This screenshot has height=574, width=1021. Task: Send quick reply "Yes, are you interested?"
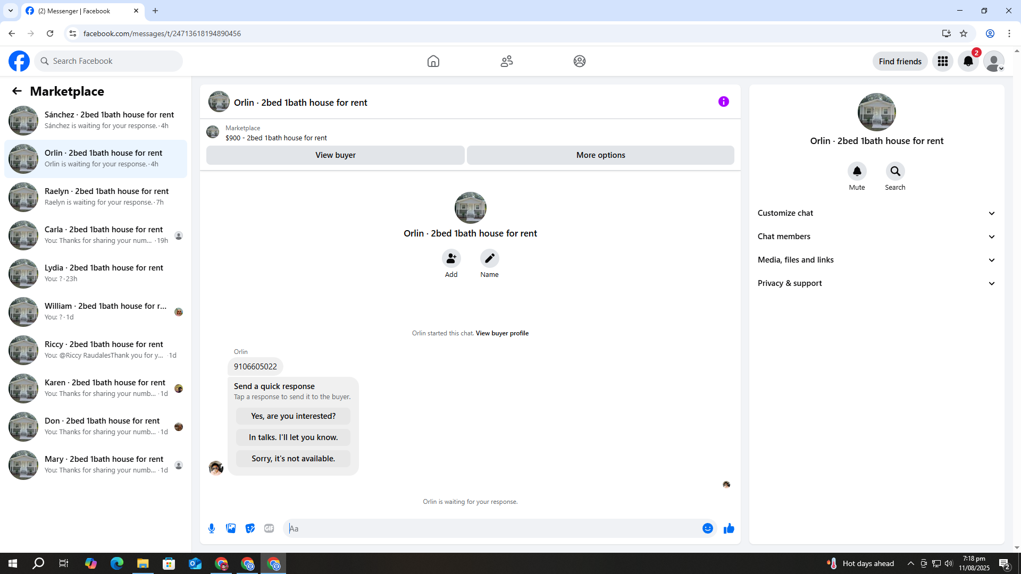(293, 416)
